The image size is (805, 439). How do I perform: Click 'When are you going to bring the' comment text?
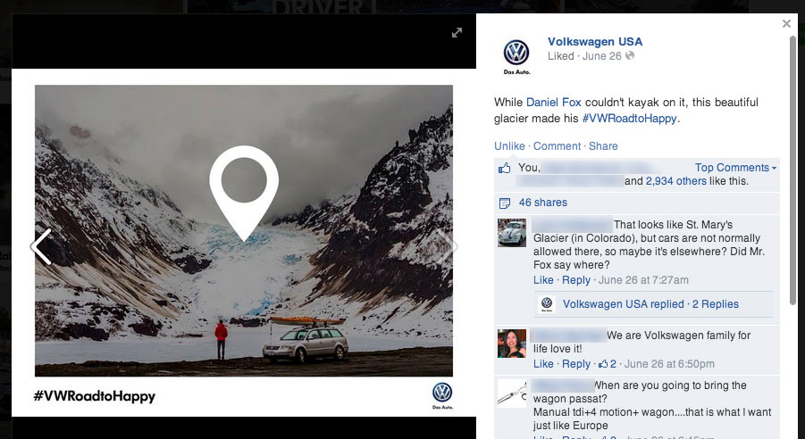pyautogui.click(x=670, y=385)
